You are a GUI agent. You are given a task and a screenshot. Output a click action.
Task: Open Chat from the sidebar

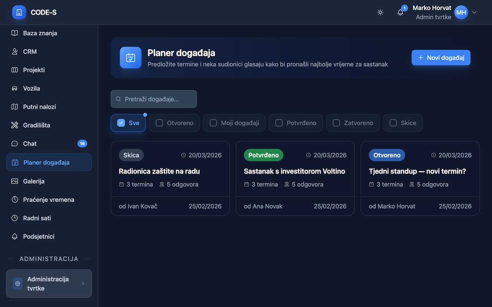(30, 144)
